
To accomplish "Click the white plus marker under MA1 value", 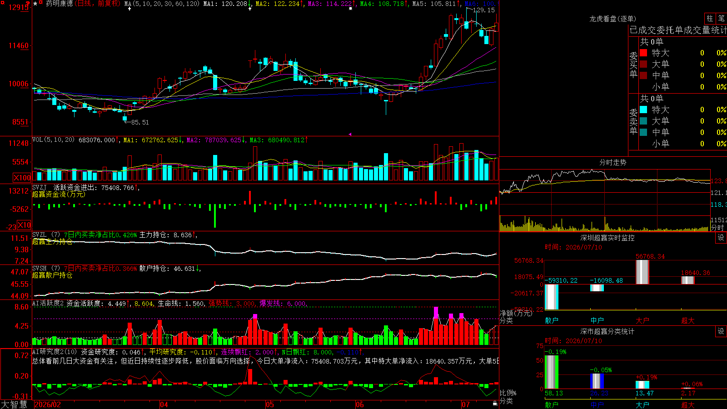I will coord(250,9).
